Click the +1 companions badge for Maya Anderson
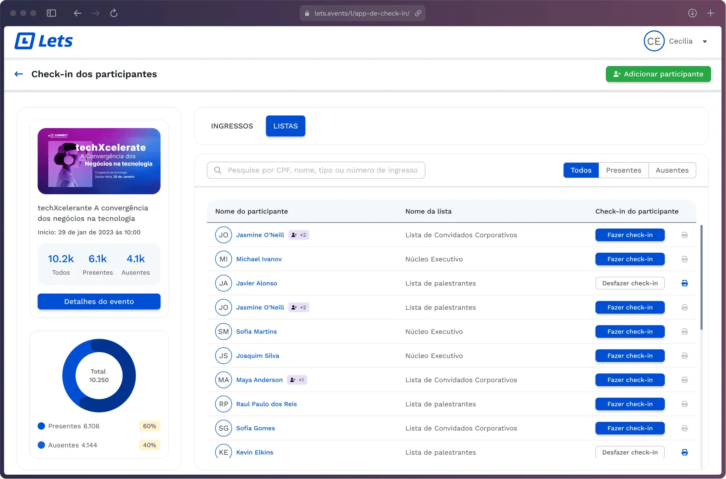 click(297, 380)
